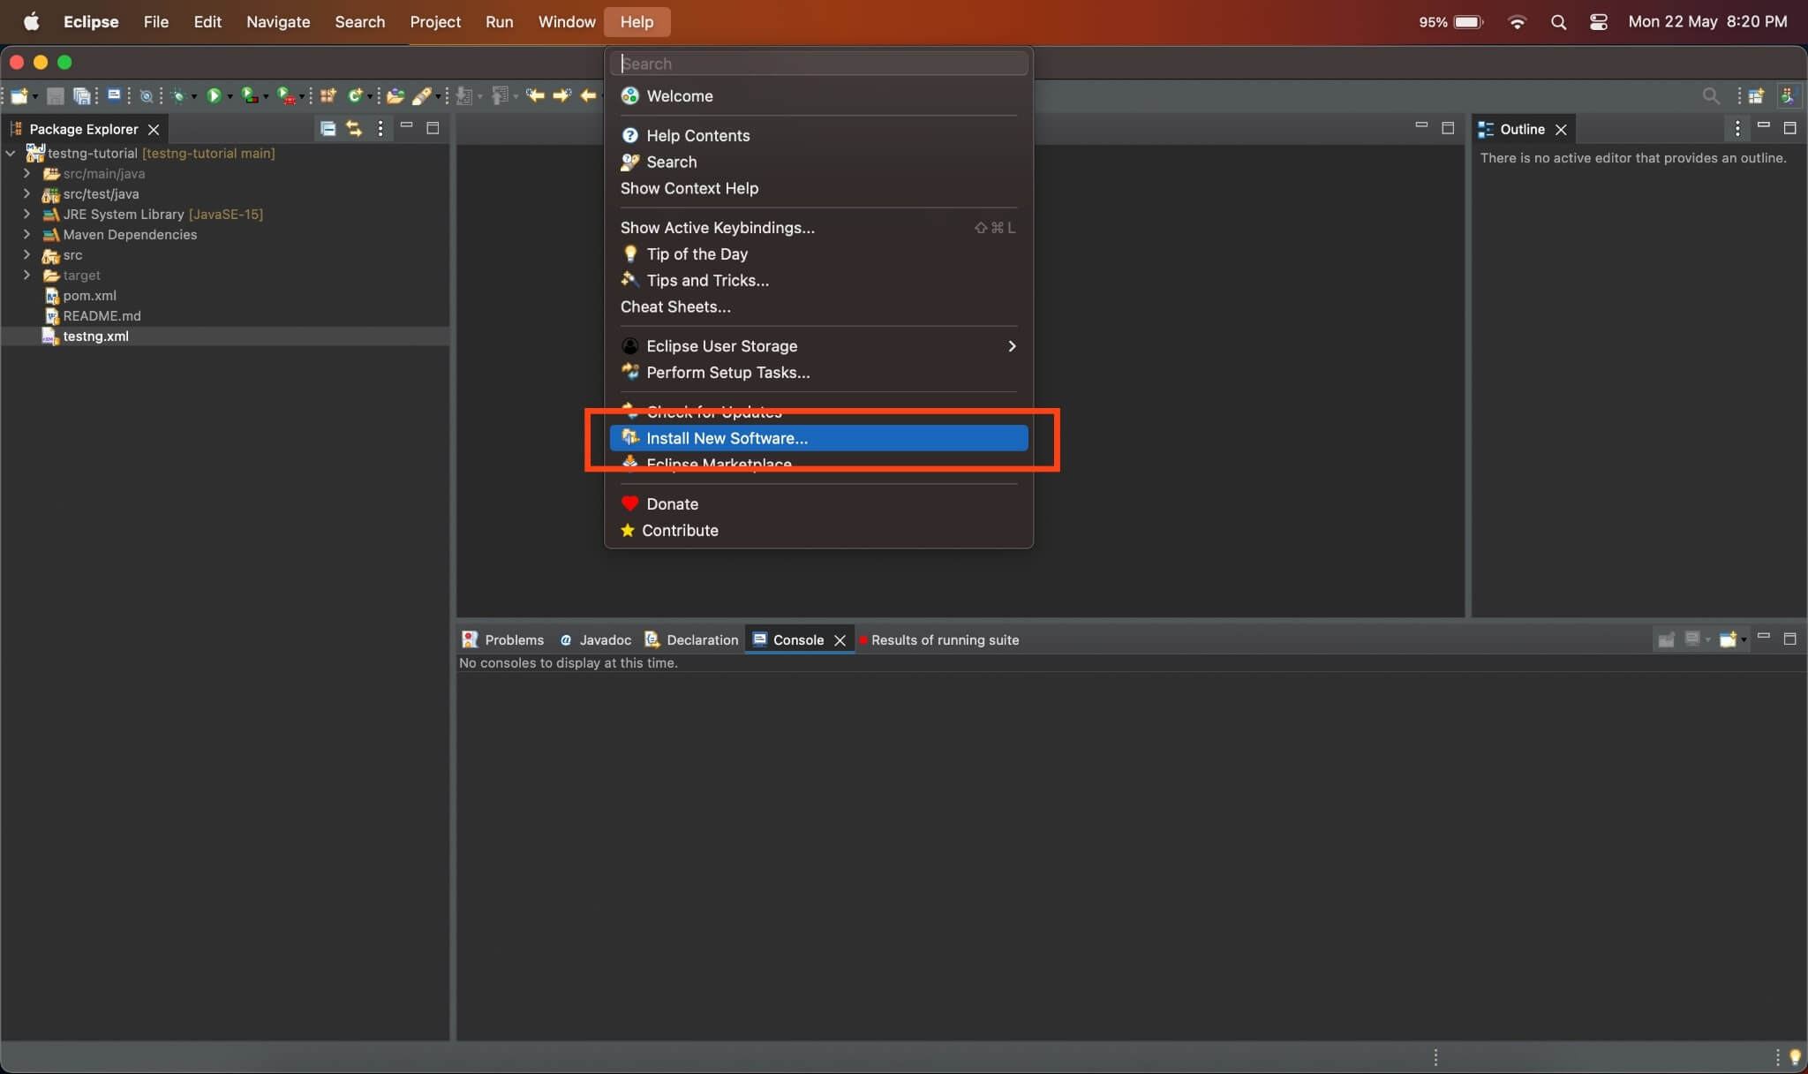Click the New Java Class toolbar icon
Image resolution: width=1808 pixels, height=1074 pixels.
pyautogui.click(x=357, y=95)
